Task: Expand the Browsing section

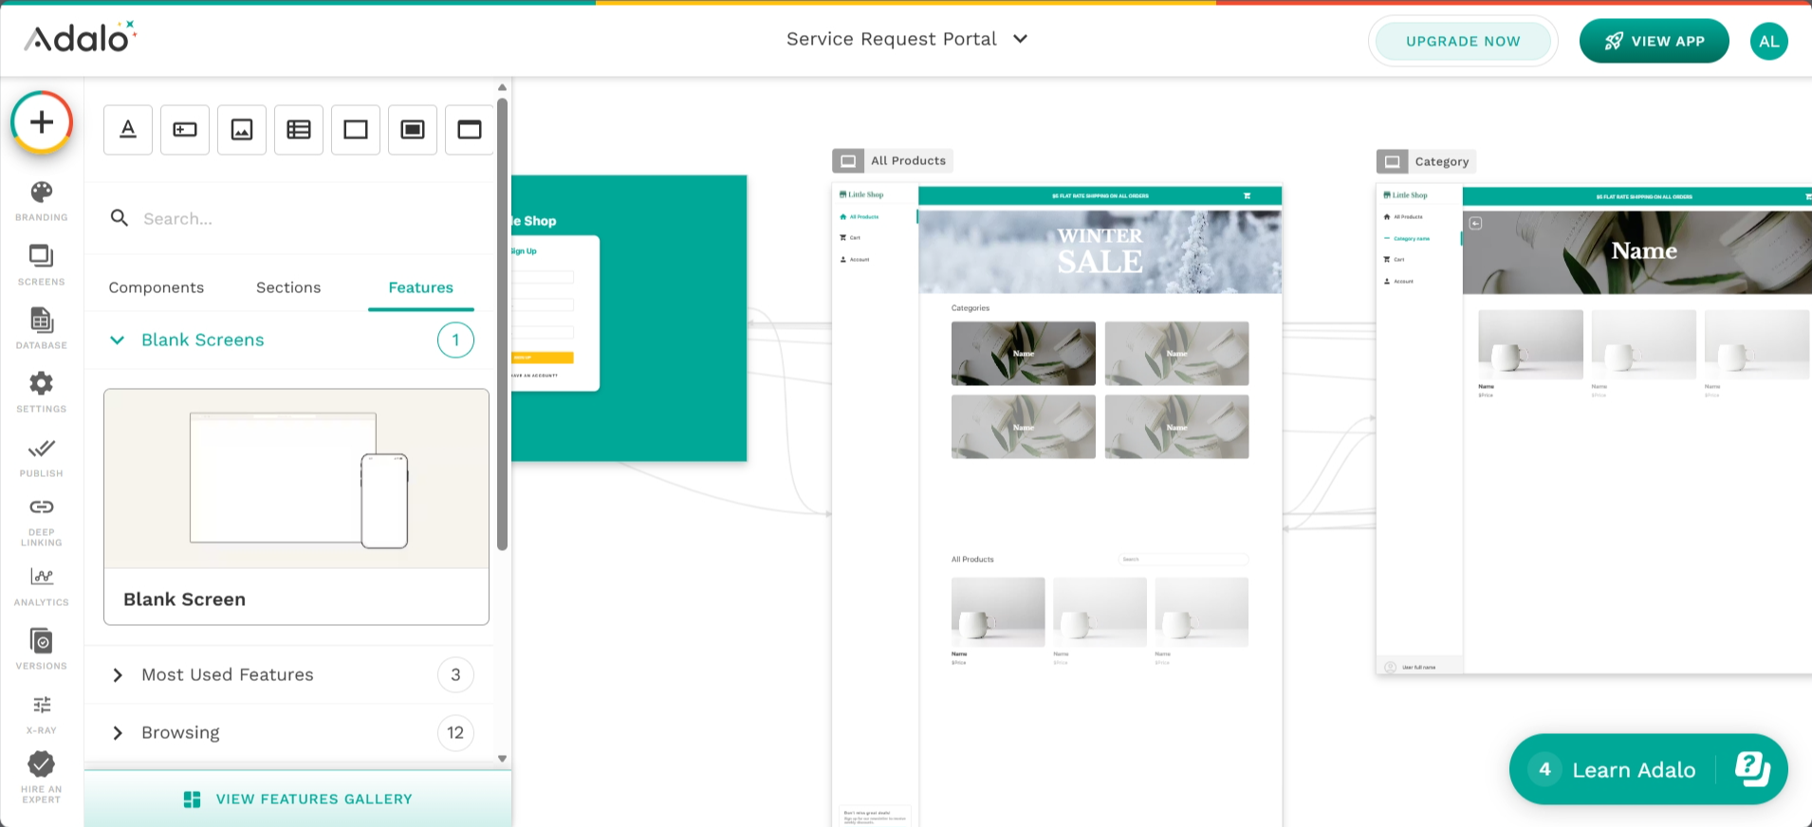Action: click(x=289, y=732)
